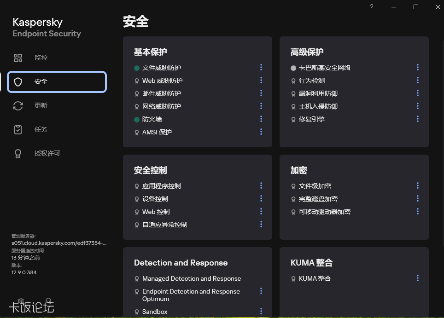This screenshot has height=318, width=444.
Task: Open the menu for Endpoint Detection and Response Optimum
Action: point(261,291)
